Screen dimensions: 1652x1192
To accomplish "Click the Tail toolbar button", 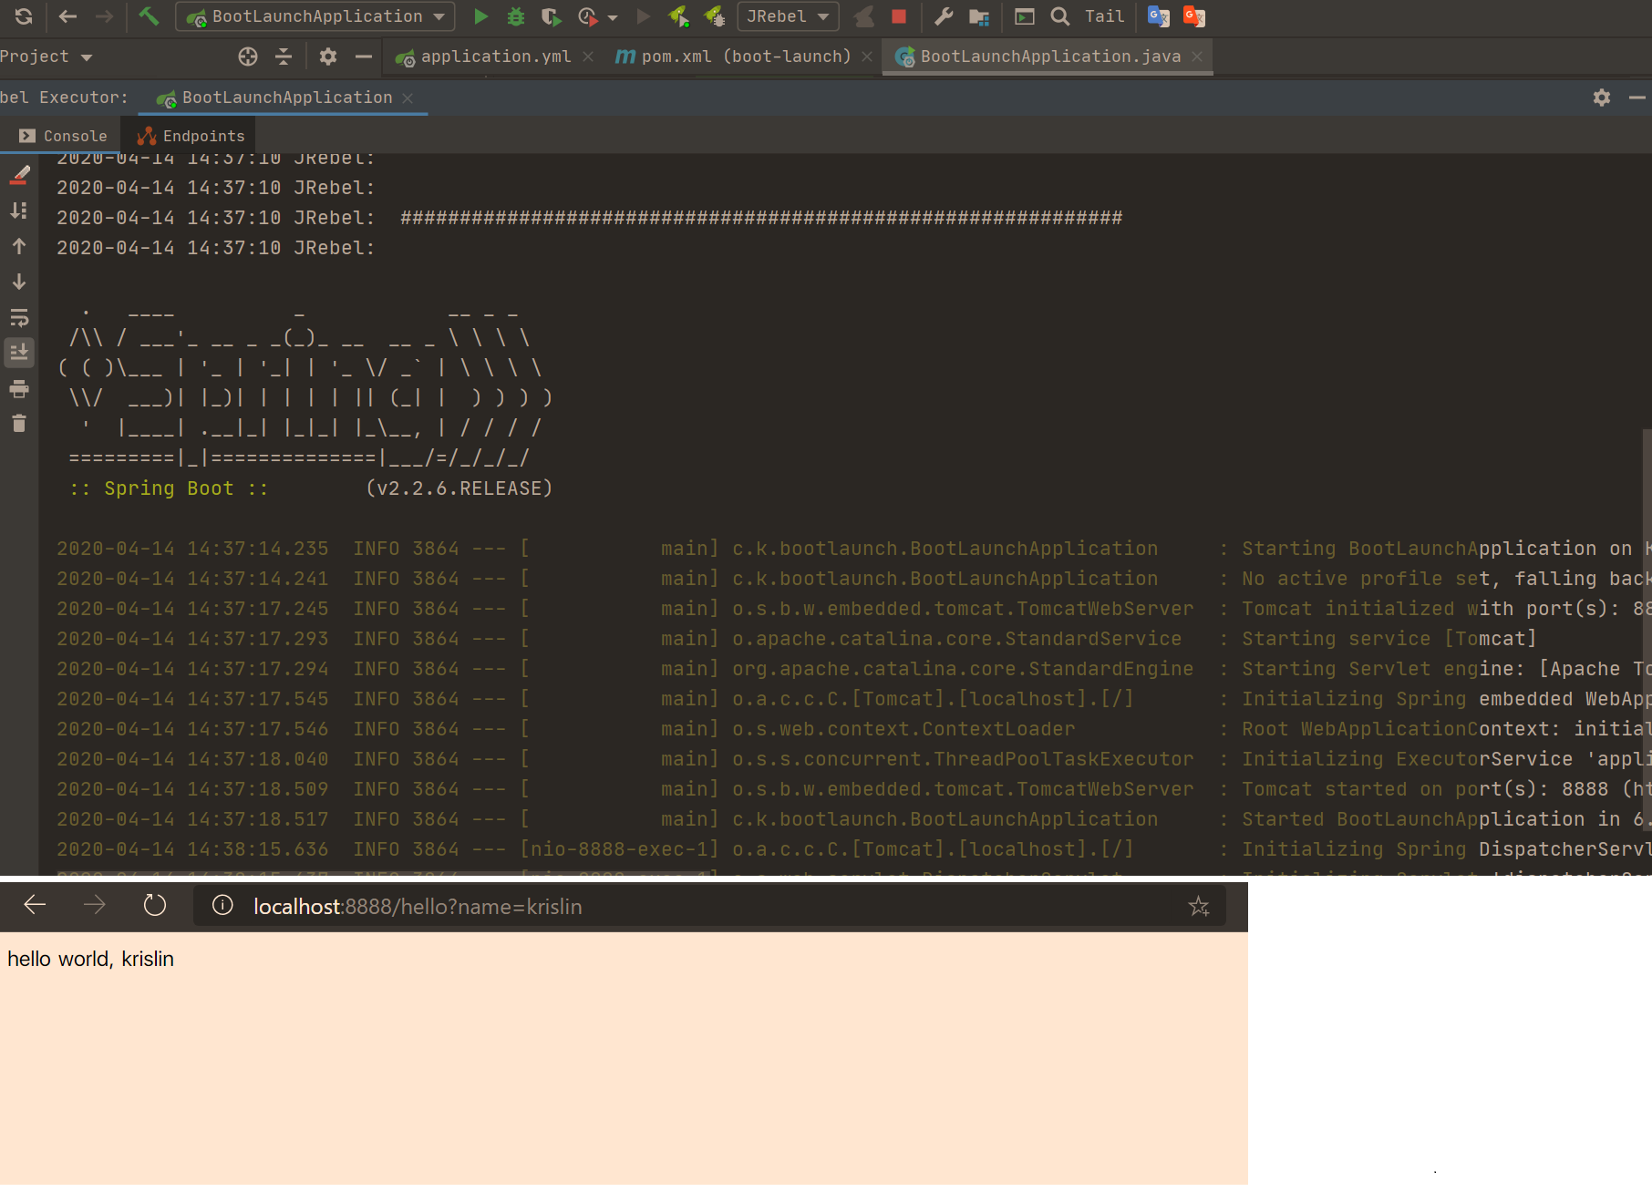I will pyautogui.click(x=1104, y=16).
